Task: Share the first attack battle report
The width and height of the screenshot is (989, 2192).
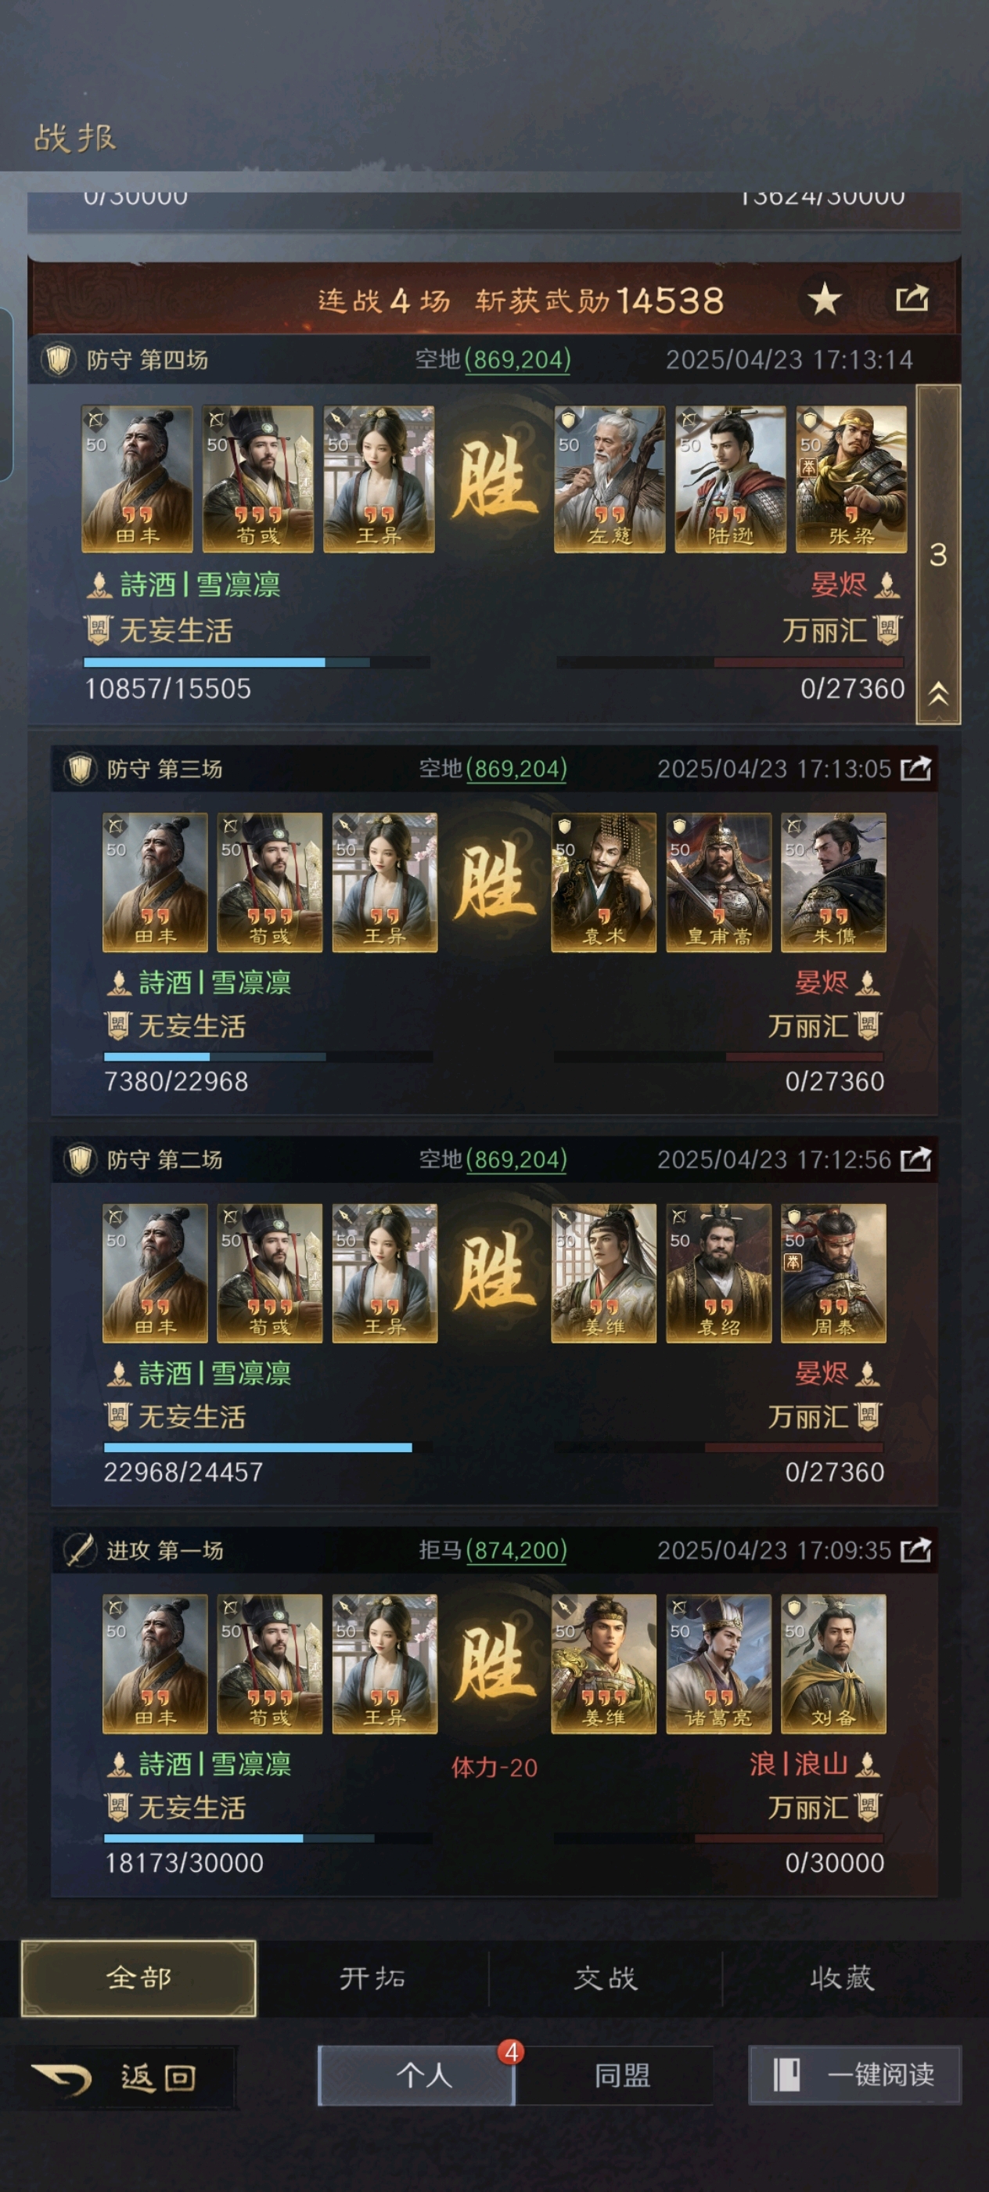Action: [916, 1549]
